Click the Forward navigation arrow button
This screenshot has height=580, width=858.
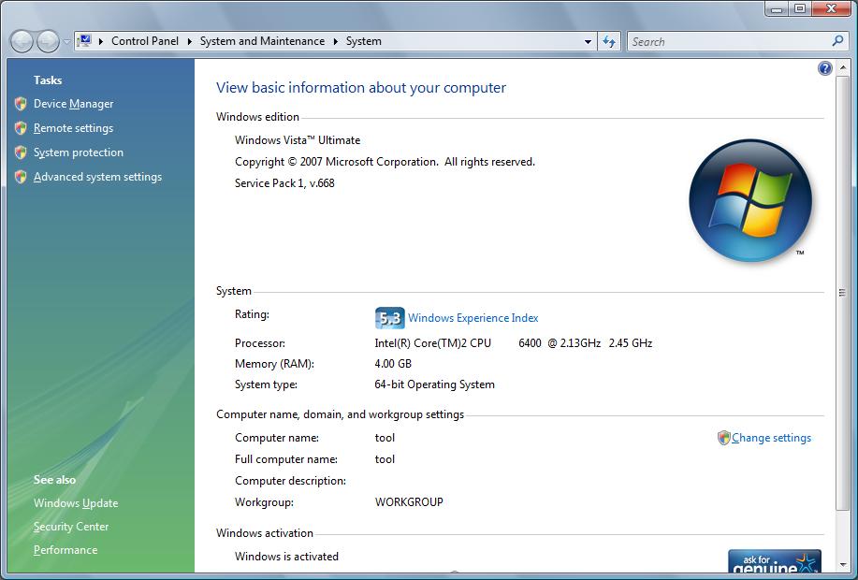point(48,41)
